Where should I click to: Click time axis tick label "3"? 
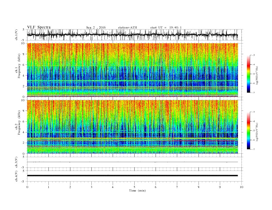click(91, 187)
